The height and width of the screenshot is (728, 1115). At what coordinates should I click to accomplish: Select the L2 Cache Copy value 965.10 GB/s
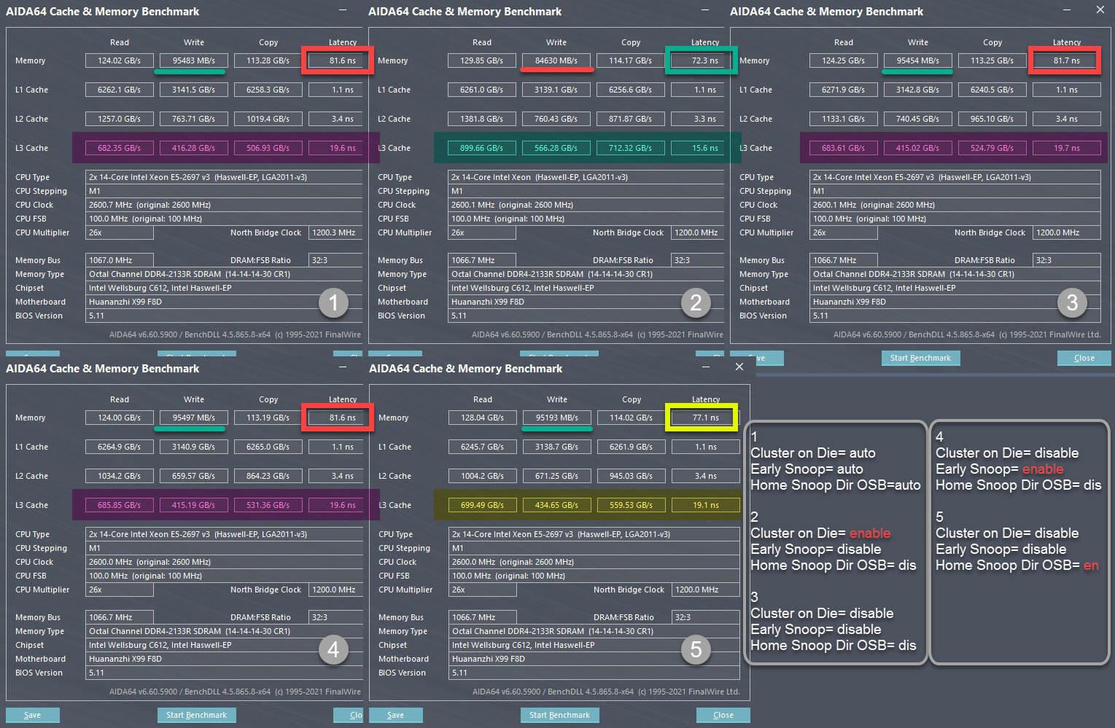click(992, 119)
